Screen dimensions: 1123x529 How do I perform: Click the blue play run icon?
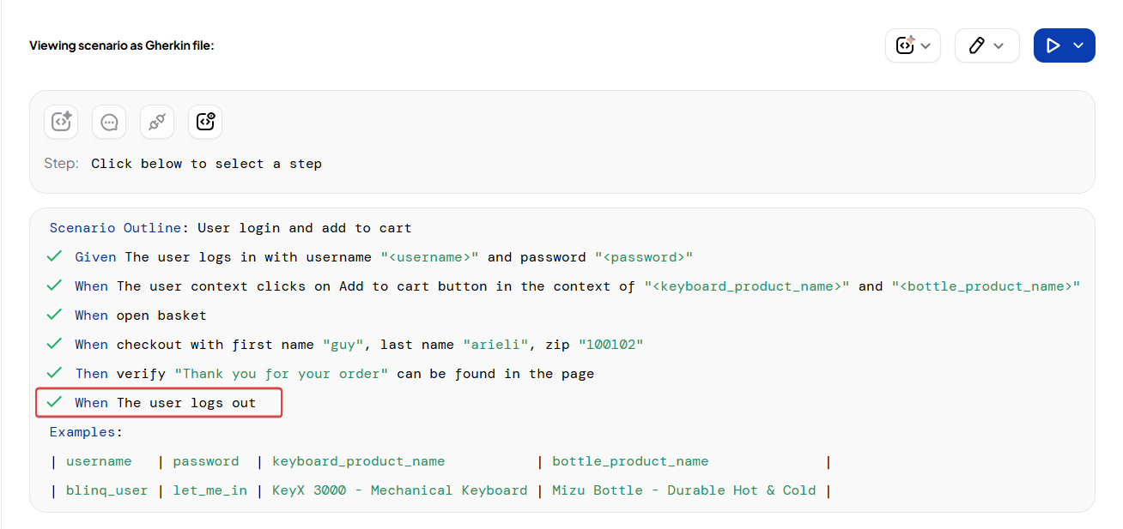(x=1053, y=45)
